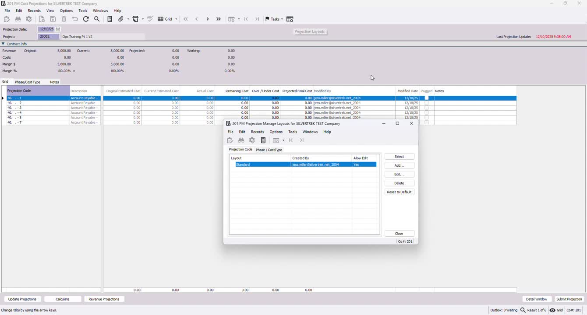Click Reset to Default button
587x315 pixels.
tap(400, 192)
